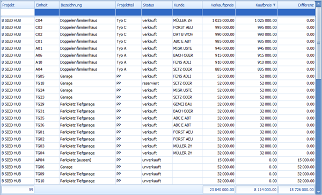Image resolution: width=322 pixels, height=195 pixels.
Task: Sort by the Bezeichnung column header
Action: click(x=87, y=5)
